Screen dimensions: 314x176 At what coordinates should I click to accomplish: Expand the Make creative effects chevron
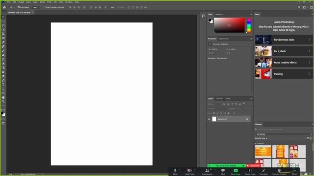click(309, 63)
